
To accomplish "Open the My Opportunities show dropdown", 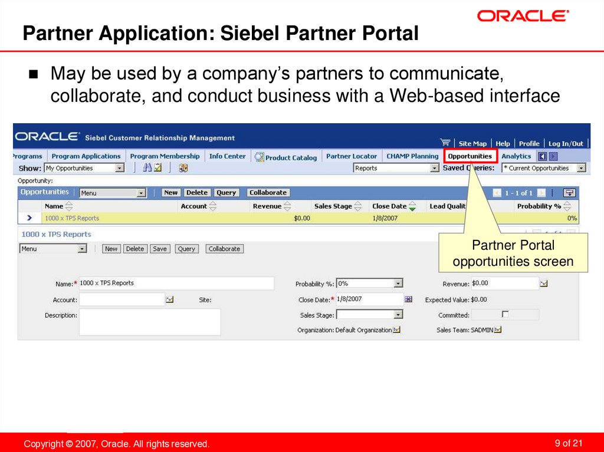I will tap(119, 168).
